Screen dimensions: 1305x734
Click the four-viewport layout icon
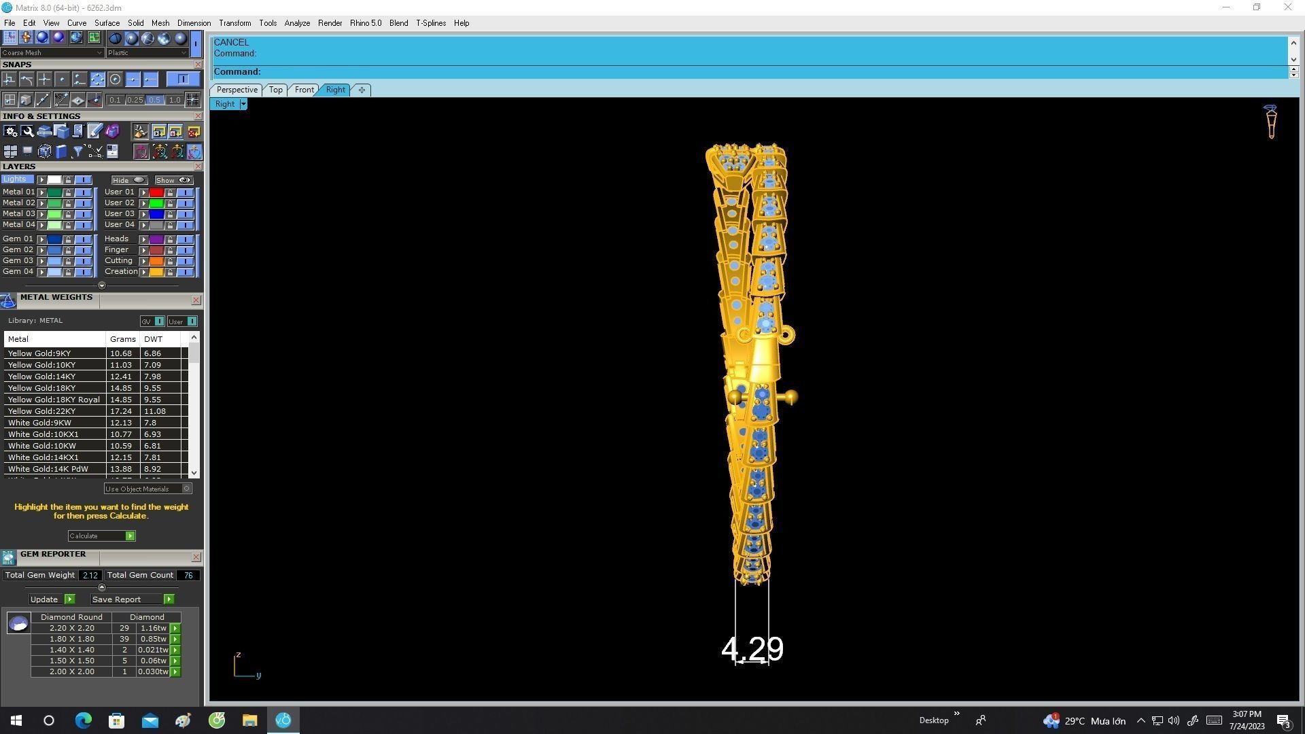(10, 151)
